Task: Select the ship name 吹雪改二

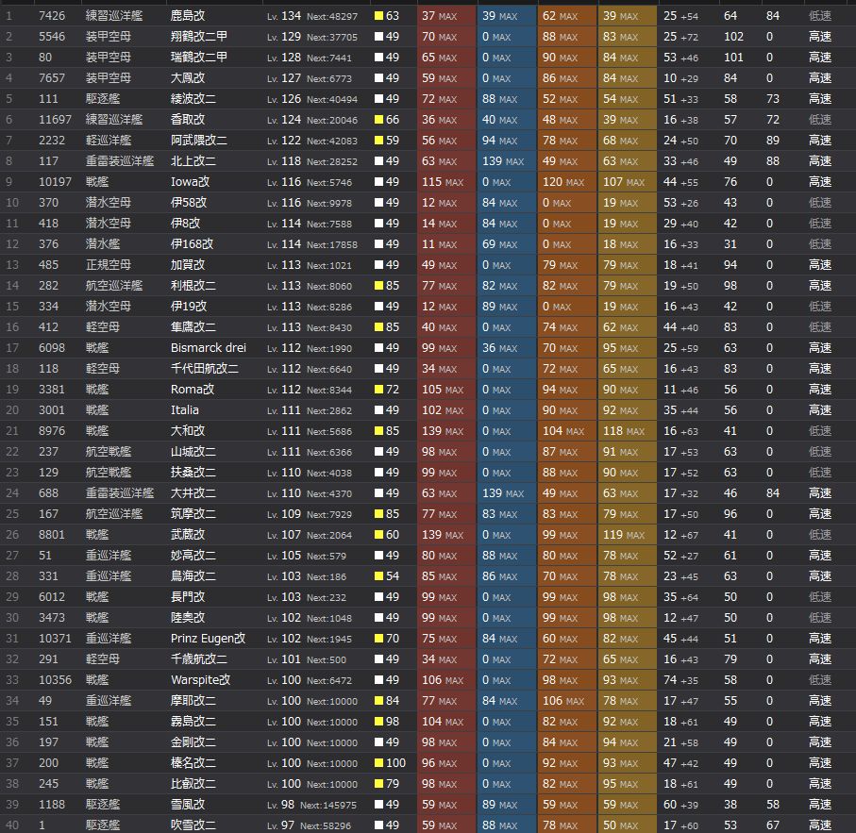Action: pyautogui.click(x=193, y=825)
